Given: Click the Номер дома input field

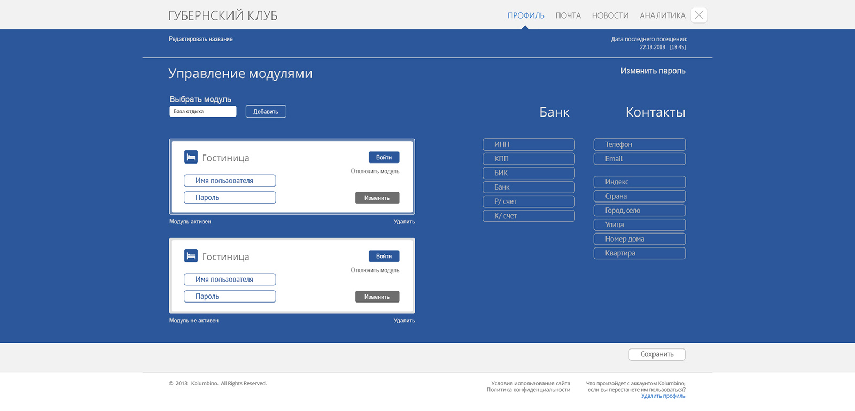Looking at the screenshot, I should pyautogui.click(x=640, y=239).
